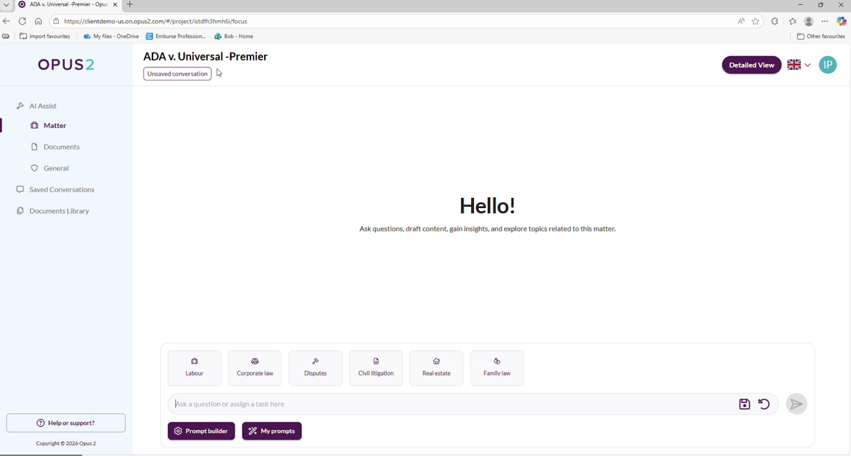Image resolution: width=851 pixels, height=456 pixels.
Task: Choose the Real estate house tile
Action: (x=436, y=368)
